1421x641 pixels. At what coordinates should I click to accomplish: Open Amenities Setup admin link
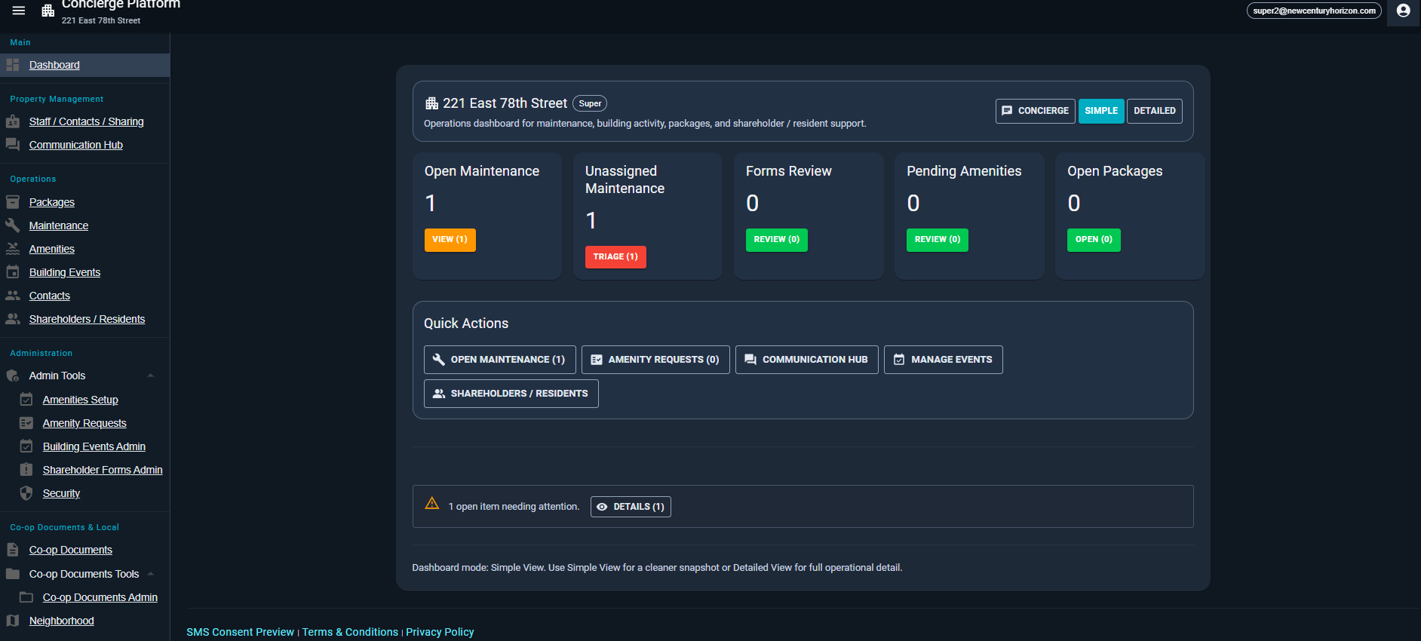[81, 400]
